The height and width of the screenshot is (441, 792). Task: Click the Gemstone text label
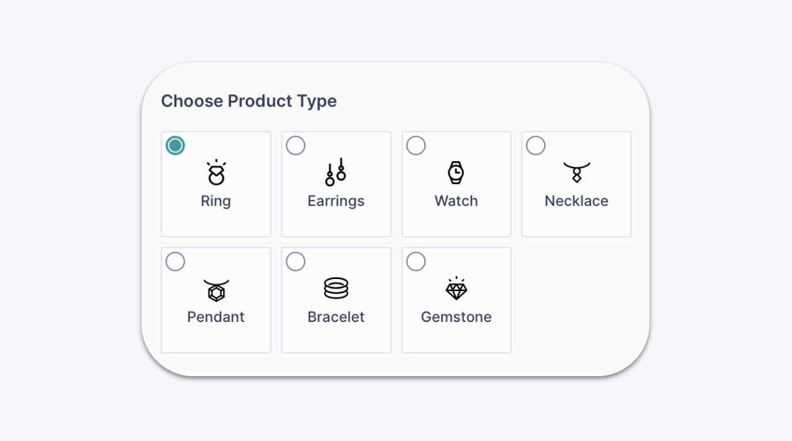(x=457, y=317)
